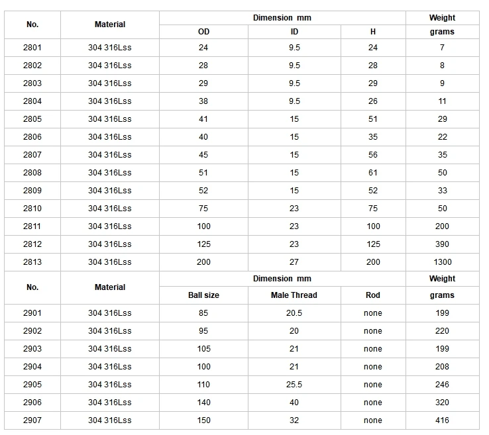Click the 20.5 male thread value
This screenshot has height=435, width=489.
294,313
